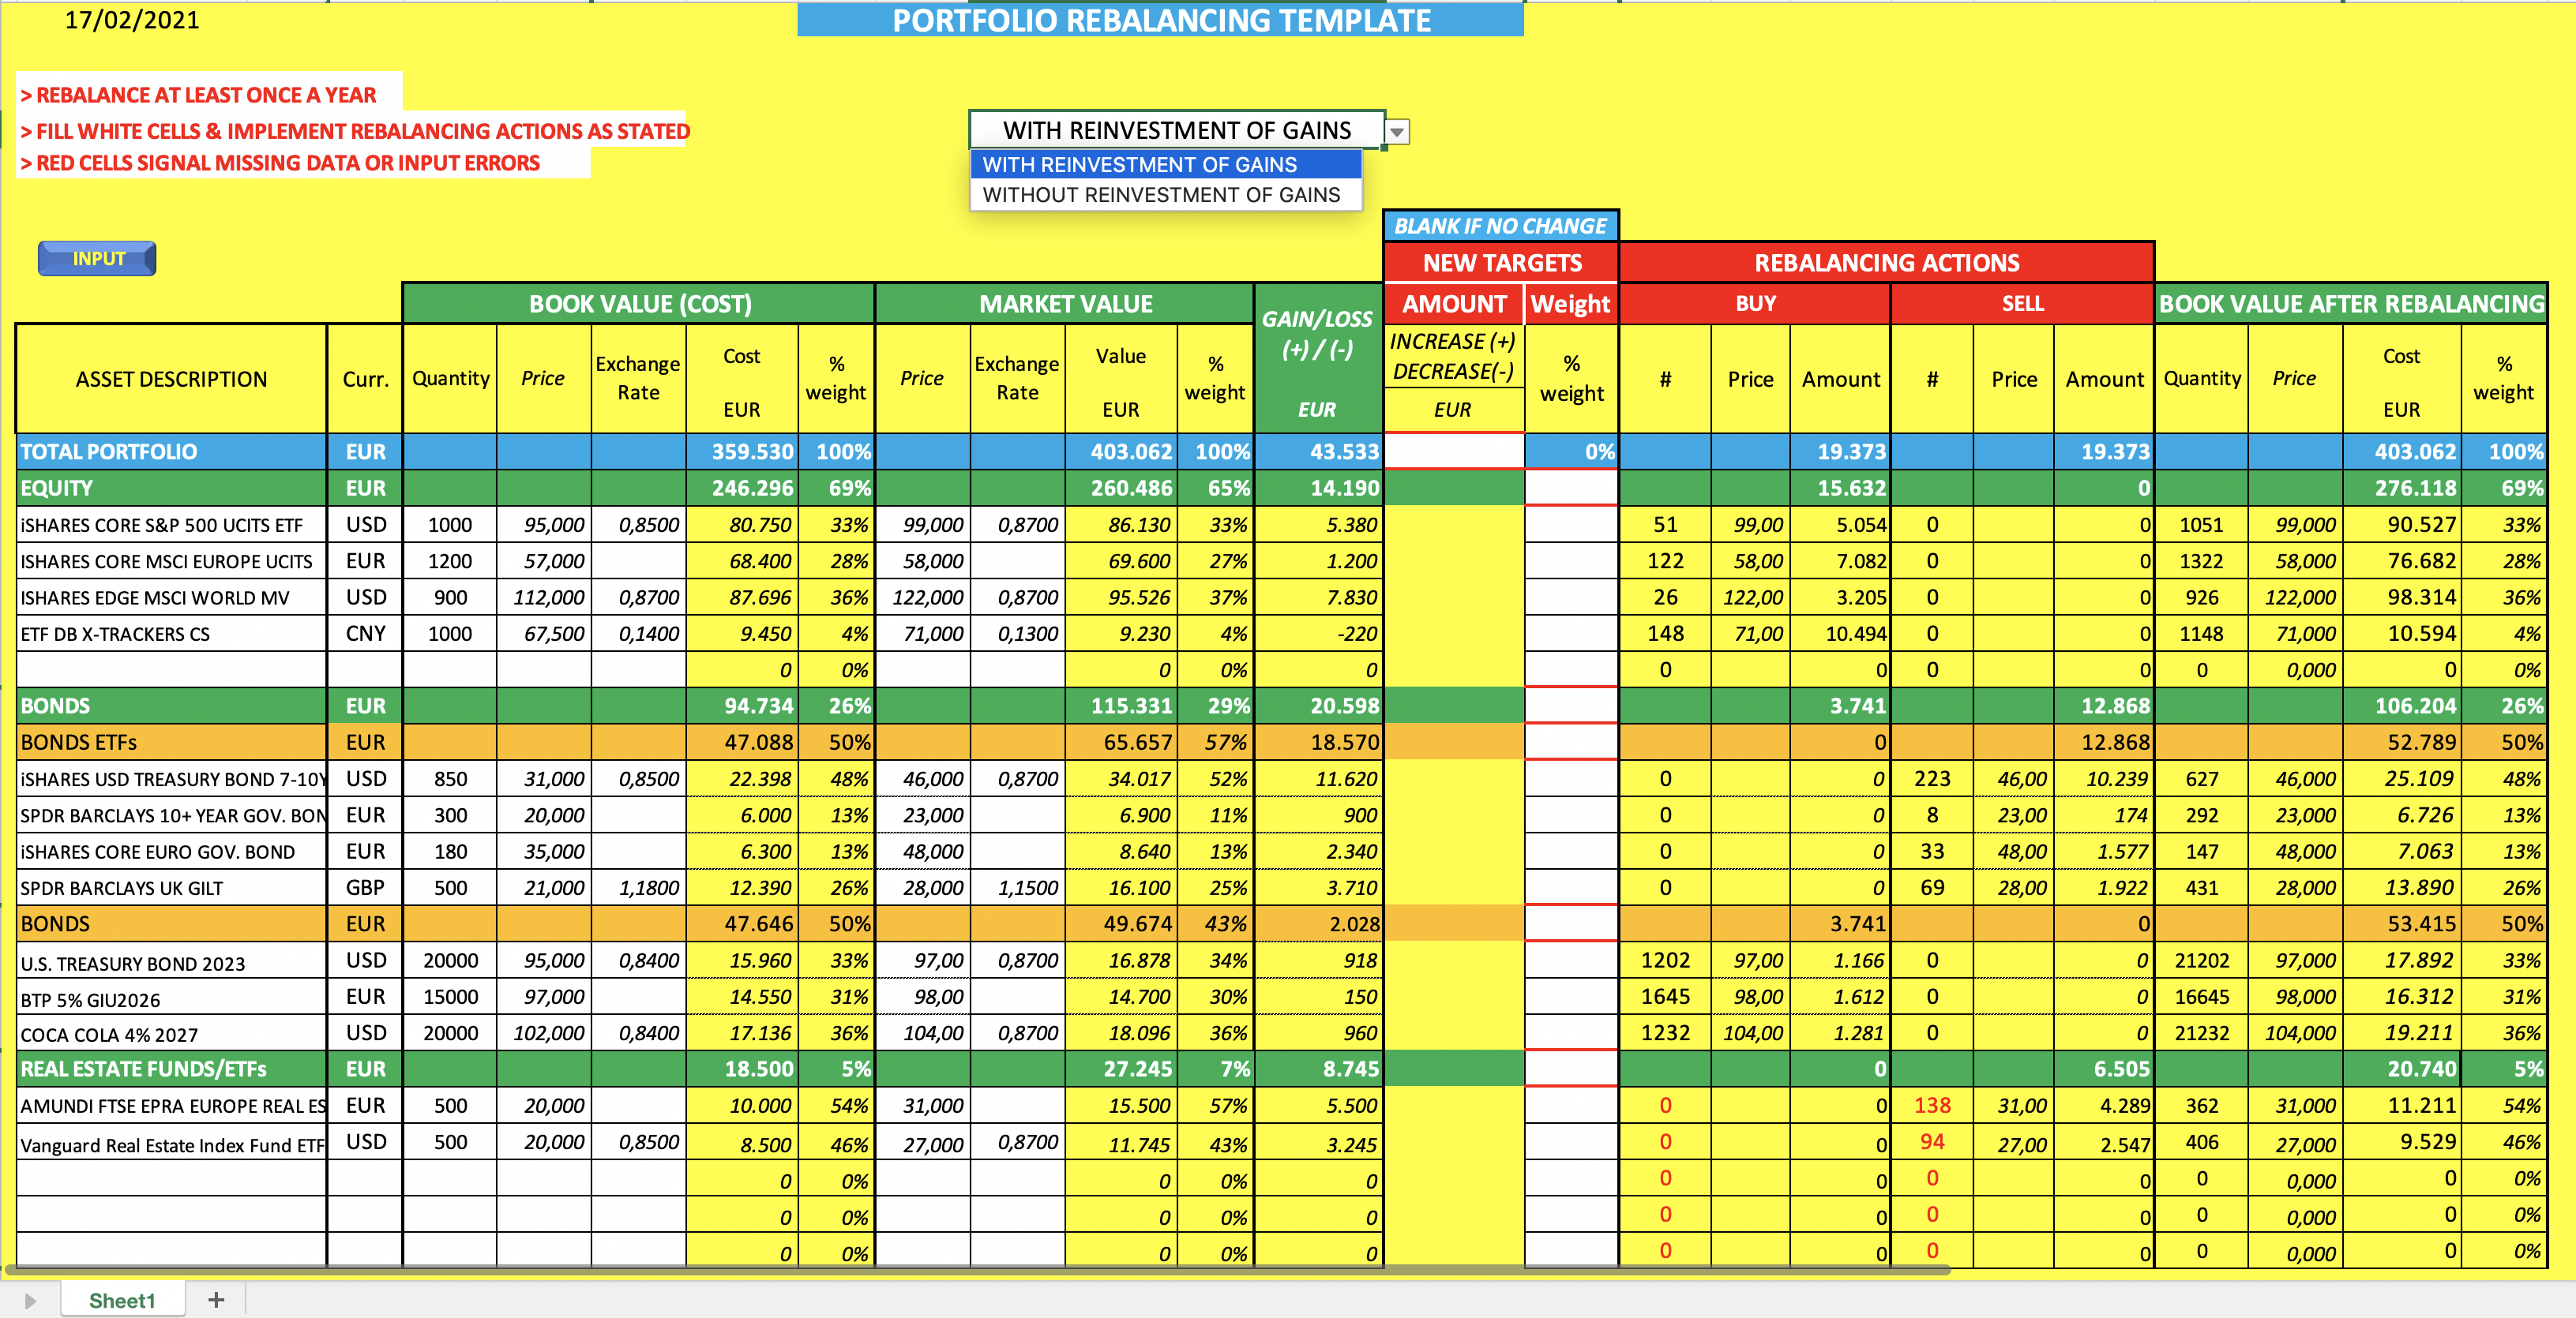Click FILL WHITE CELLS instruction note
2576x1318 pixels.
[354, 131]
